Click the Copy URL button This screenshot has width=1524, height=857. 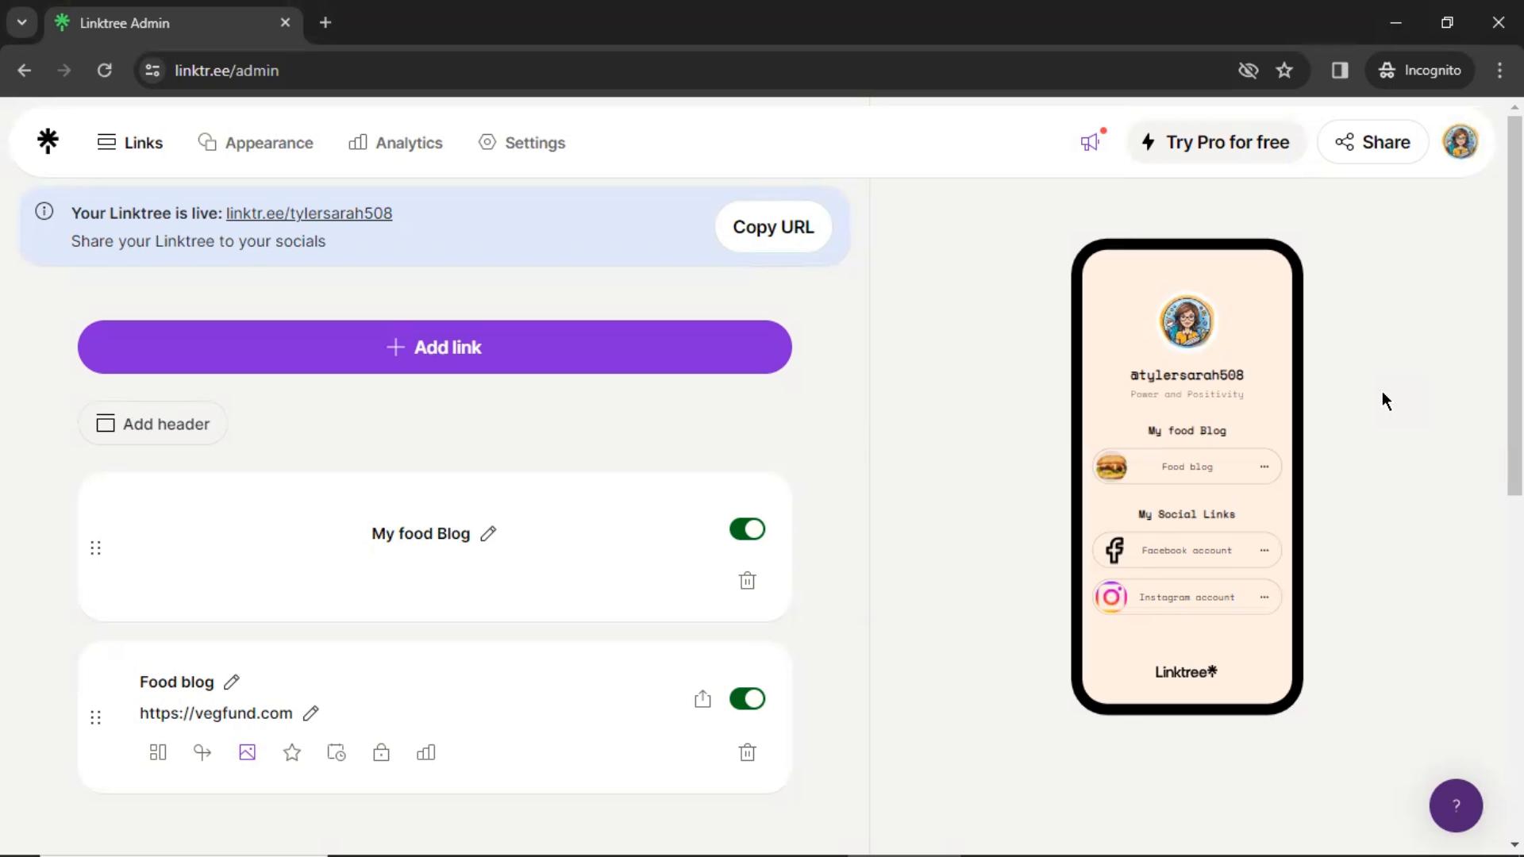774,227
